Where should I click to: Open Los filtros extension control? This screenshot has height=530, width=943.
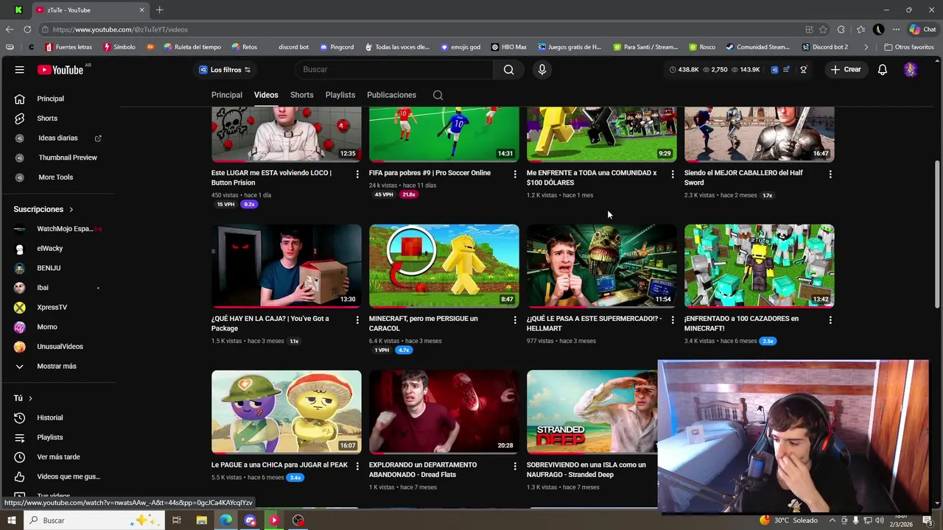coord(225,69)
